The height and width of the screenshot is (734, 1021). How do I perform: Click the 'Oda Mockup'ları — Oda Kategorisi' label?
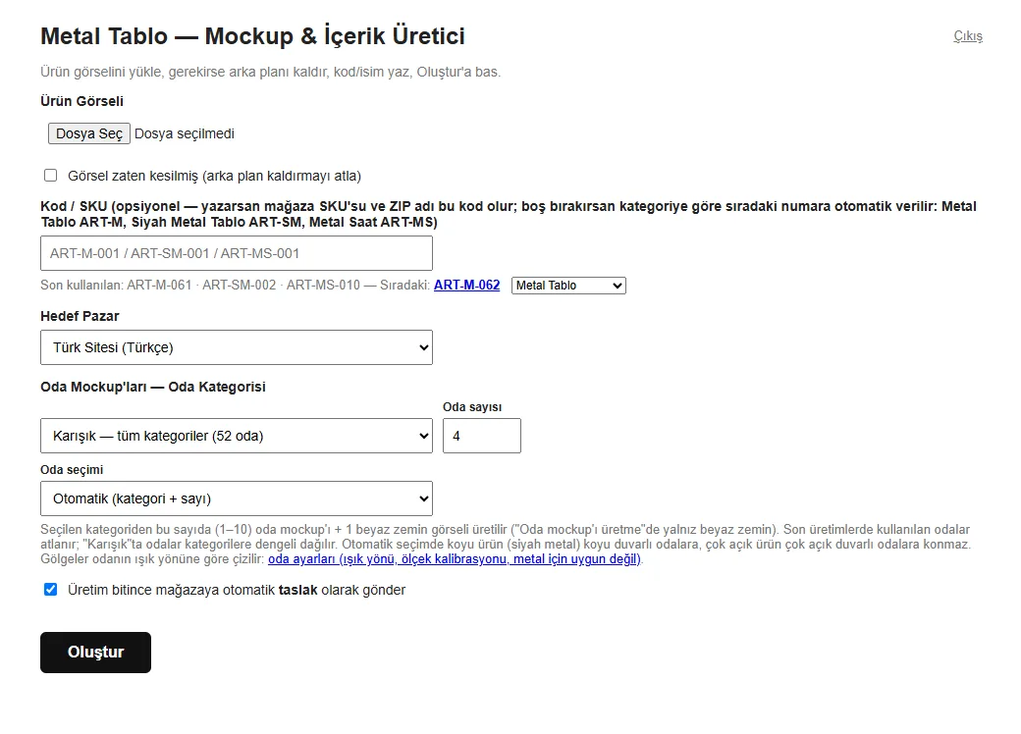153,387
